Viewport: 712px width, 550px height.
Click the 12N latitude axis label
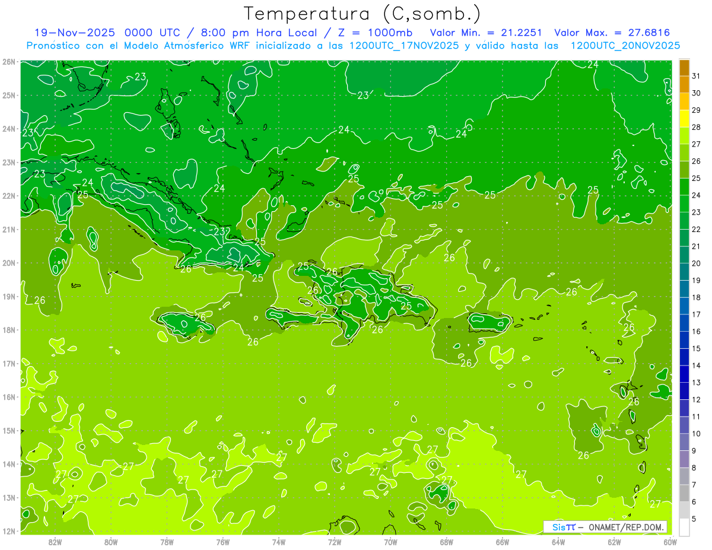coord(8,531)
